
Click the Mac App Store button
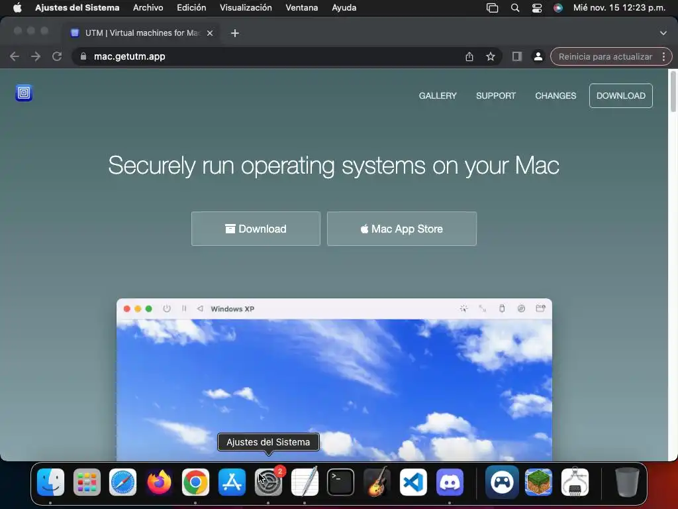pyautogui.click(x=402, y=229)
